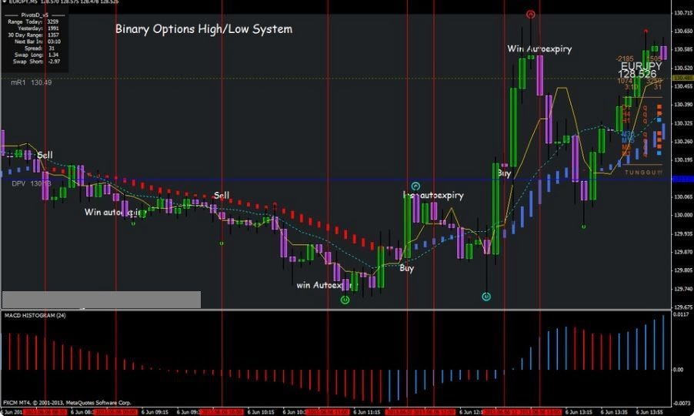This screenshot has width=694, height=416.
Task: Click the 6 Jun 10:15 time axis label
Action: click(261, 412)
